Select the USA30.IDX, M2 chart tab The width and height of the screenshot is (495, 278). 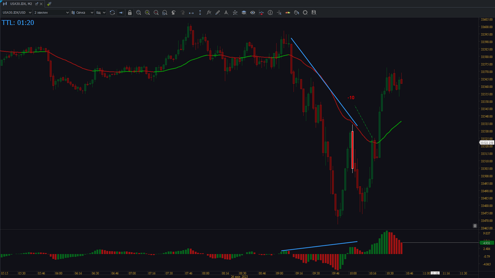click(21, 4)
